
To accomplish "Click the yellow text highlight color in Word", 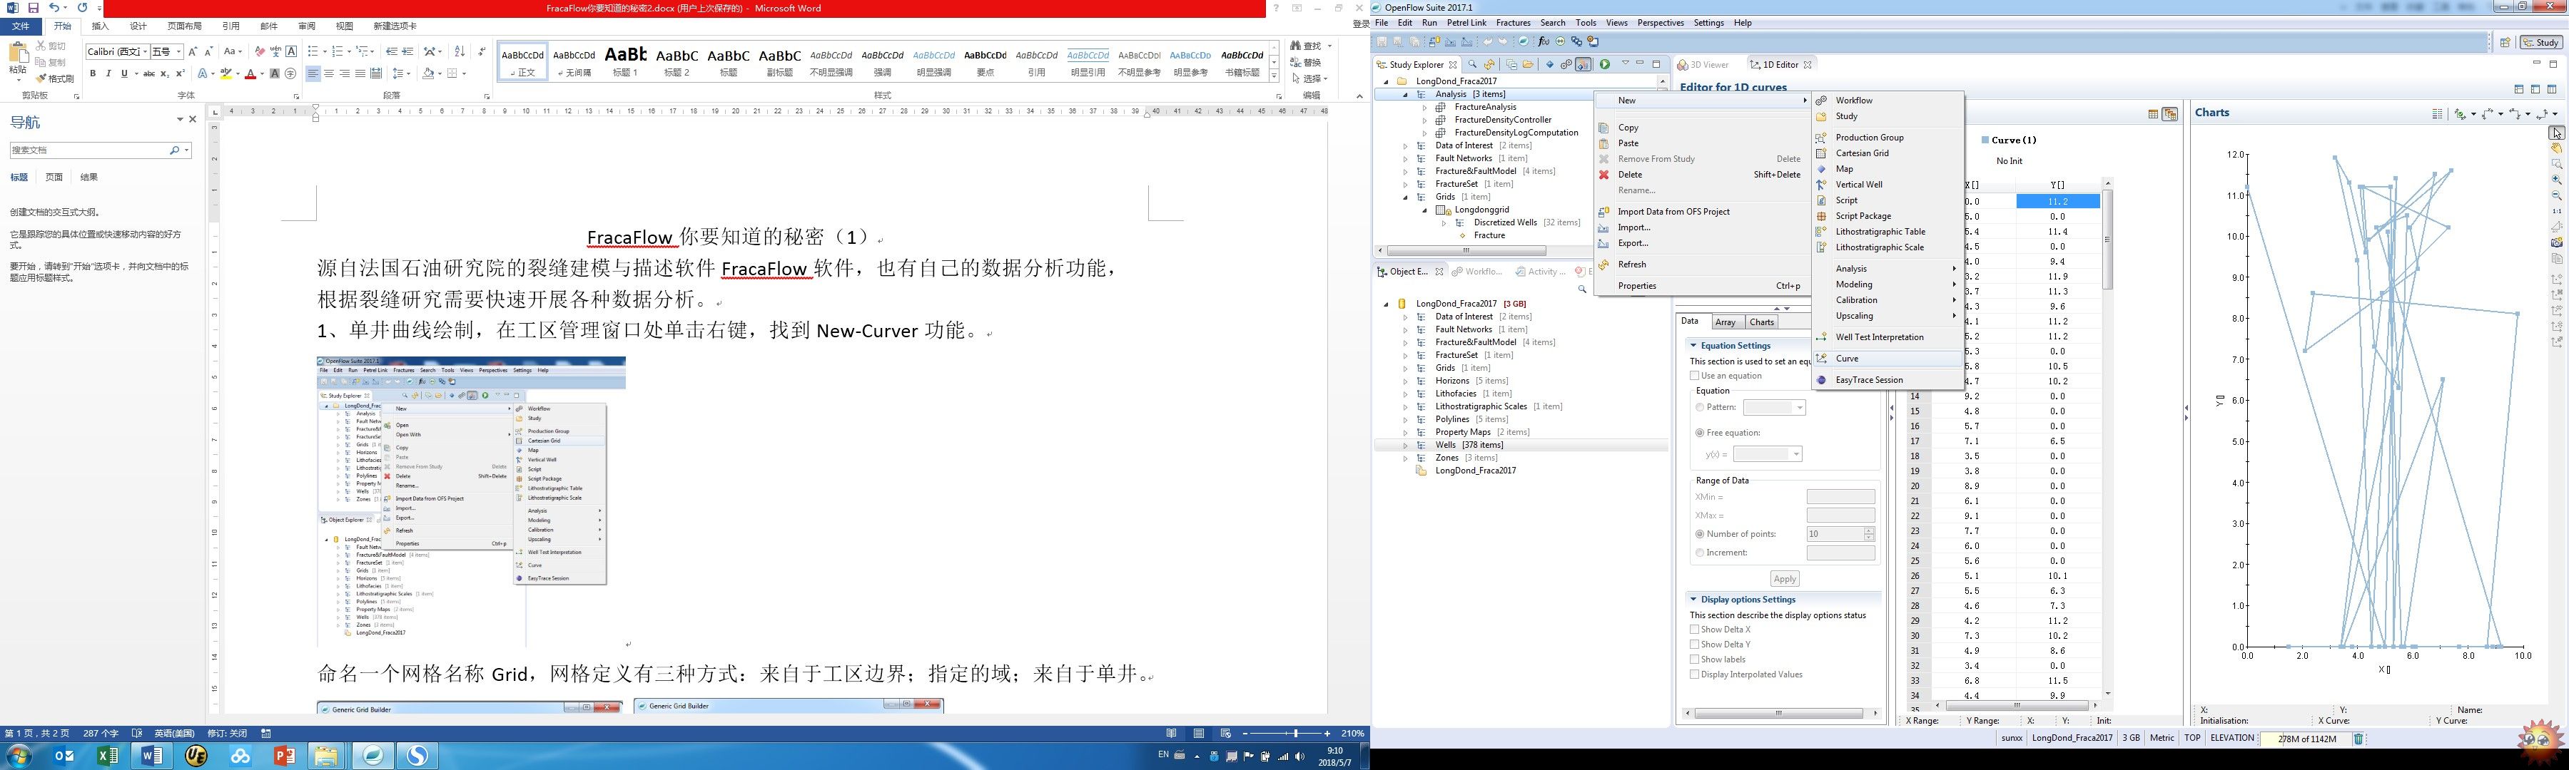I will point(226,73).
